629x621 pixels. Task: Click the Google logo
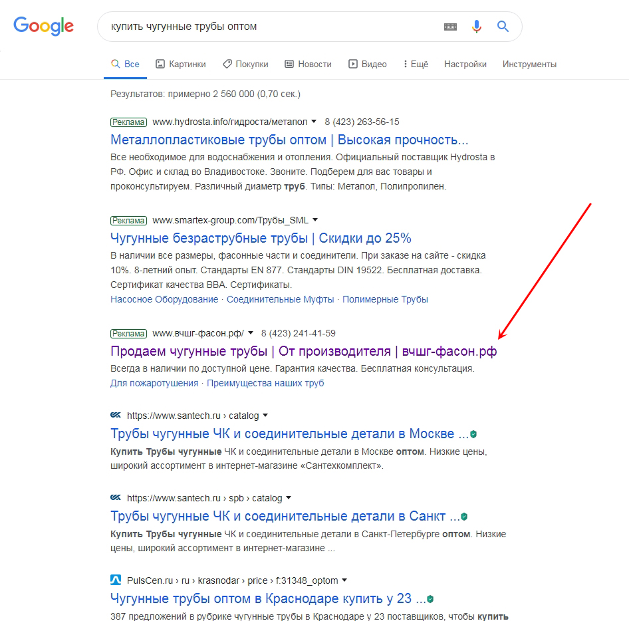[x=43, y=26]
